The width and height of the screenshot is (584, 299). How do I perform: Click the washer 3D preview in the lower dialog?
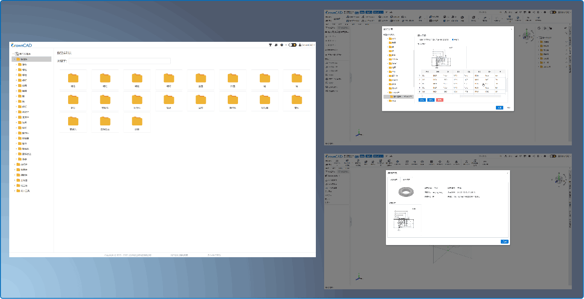click(405, 192)
